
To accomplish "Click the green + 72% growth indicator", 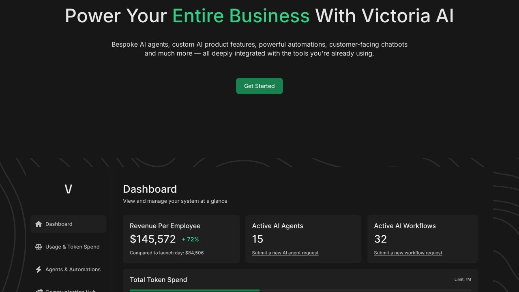I will [x=190, y=240].
